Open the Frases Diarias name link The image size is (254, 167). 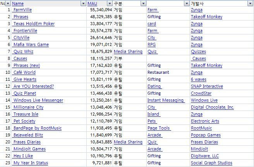click(27, 142)
